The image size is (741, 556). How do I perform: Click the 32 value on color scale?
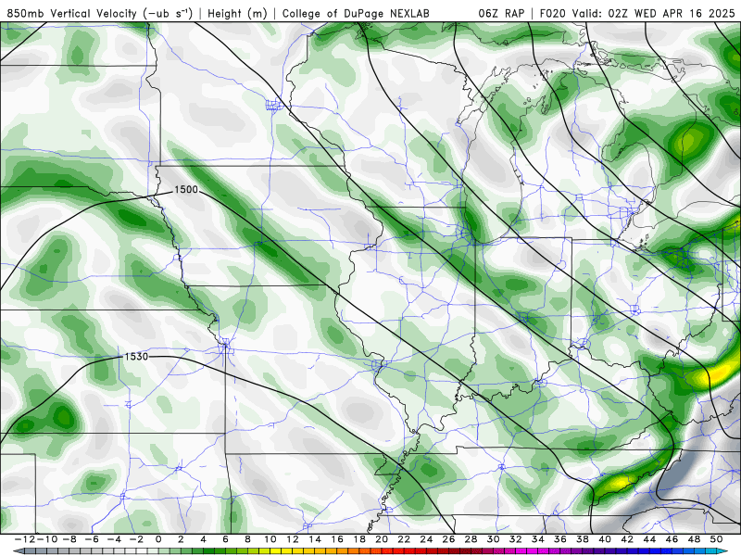pos(516,539)
